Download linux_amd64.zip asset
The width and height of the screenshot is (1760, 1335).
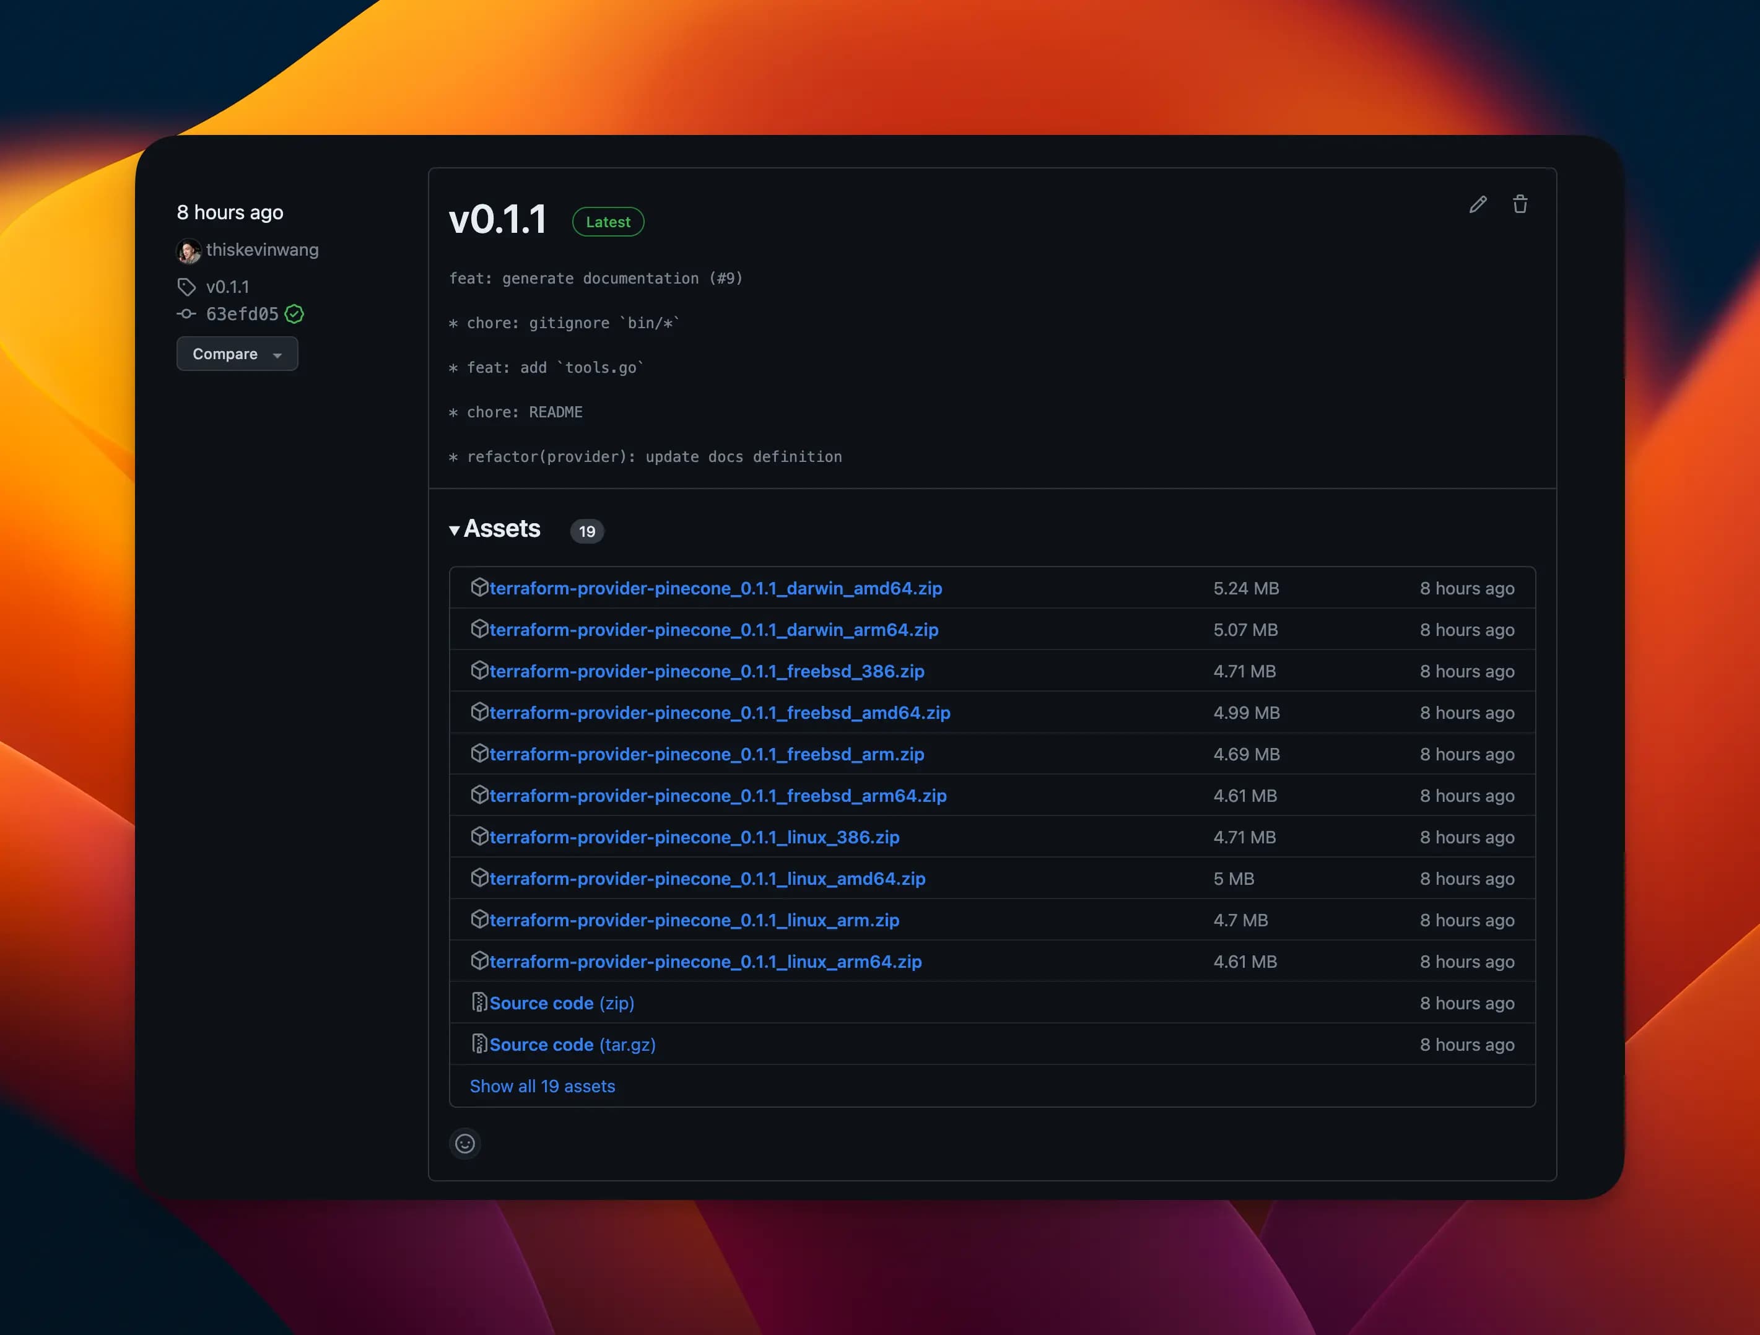(x=707, y=878)
